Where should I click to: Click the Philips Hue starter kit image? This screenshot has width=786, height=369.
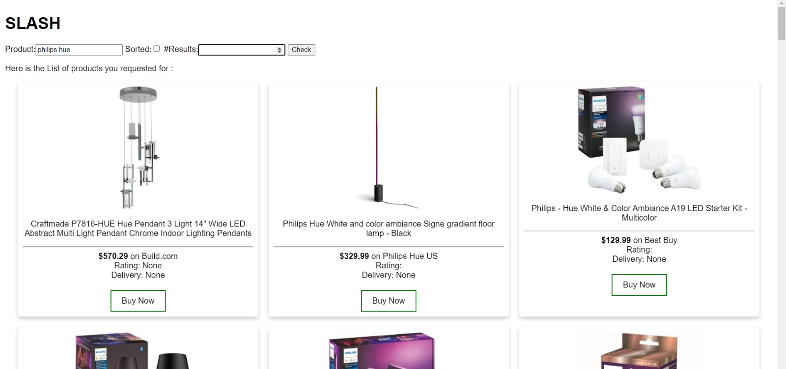(x=639, y=140)
